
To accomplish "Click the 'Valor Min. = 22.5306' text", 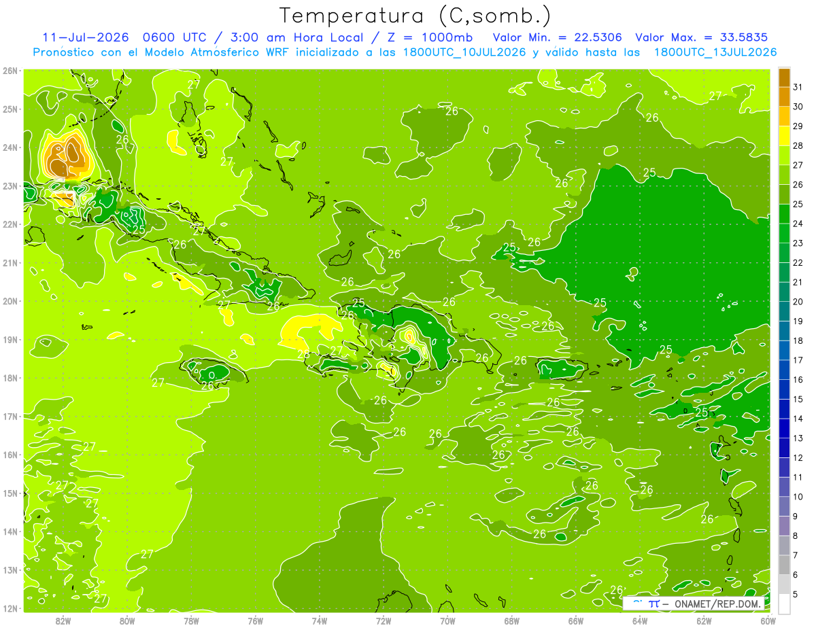I will [558, 37].
